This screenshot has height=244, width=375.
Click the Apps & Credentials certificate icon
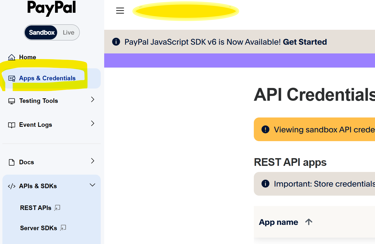coord(12,78)
